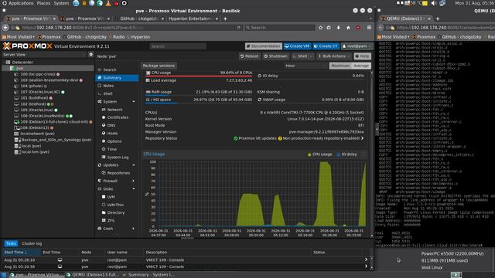The image size is (495, 278).
Task: Click Package versions button
Action: click(159, 66)
